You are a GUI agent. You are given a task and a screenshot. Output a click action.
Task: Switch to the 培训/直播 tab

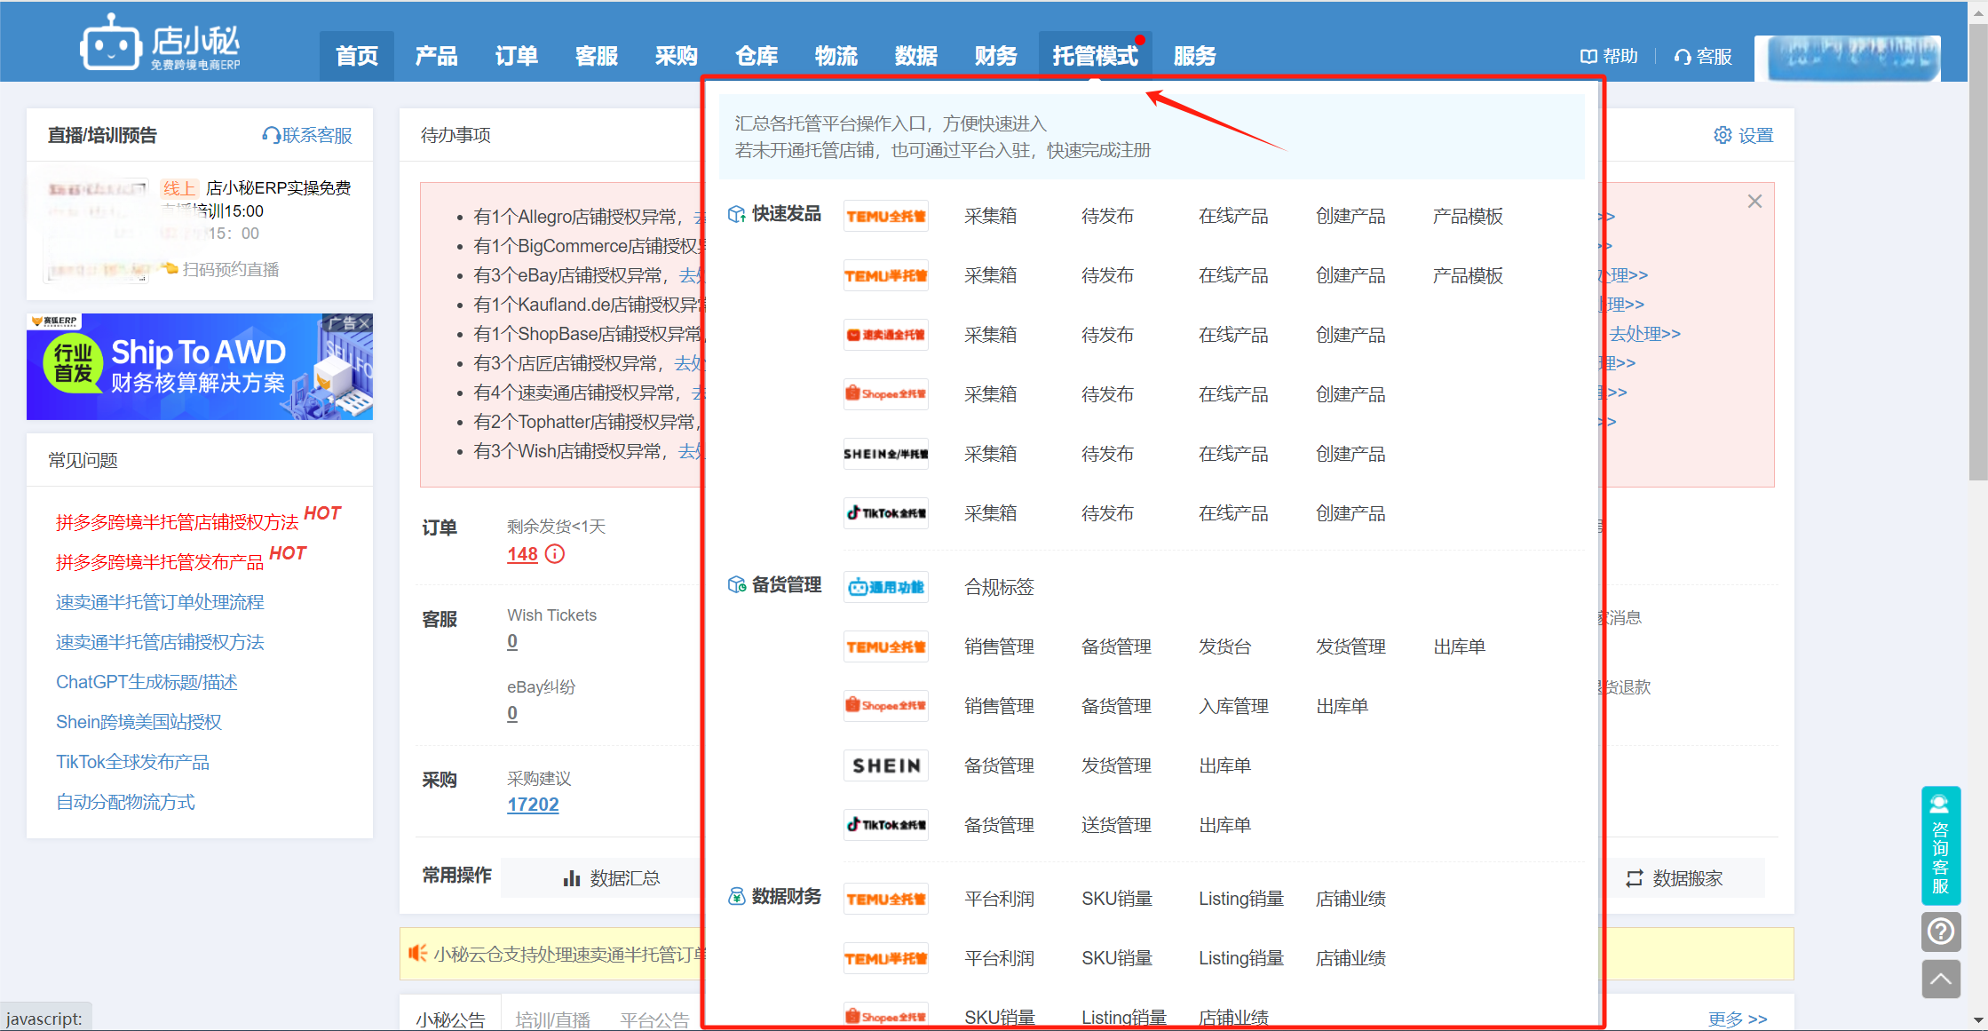point(553,1020)
